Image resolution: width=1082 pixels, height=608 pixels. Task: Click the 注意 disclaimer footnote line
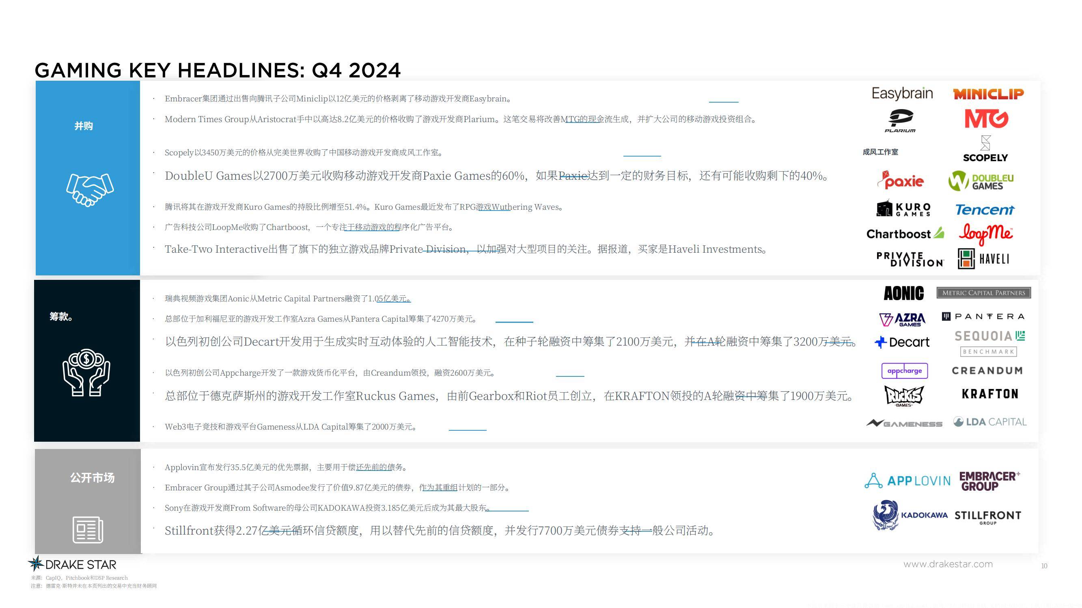tap(93, 586)
